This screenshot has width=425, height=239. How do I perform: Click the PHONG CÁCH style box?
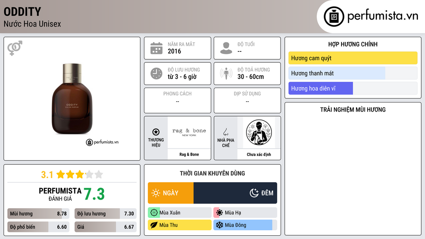coord(178,100)
